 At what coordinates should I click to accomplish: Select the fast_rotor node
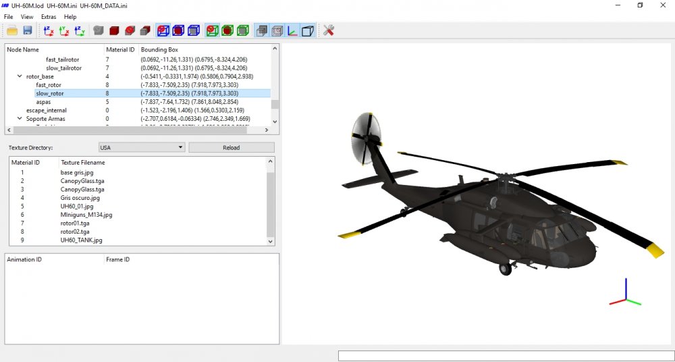click(x=49, y=85)
